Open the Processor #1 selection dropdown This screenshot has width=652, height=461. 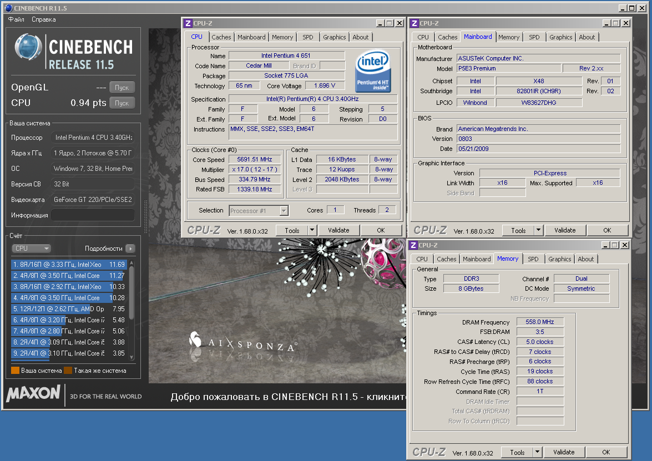click(x=259, y=211)
